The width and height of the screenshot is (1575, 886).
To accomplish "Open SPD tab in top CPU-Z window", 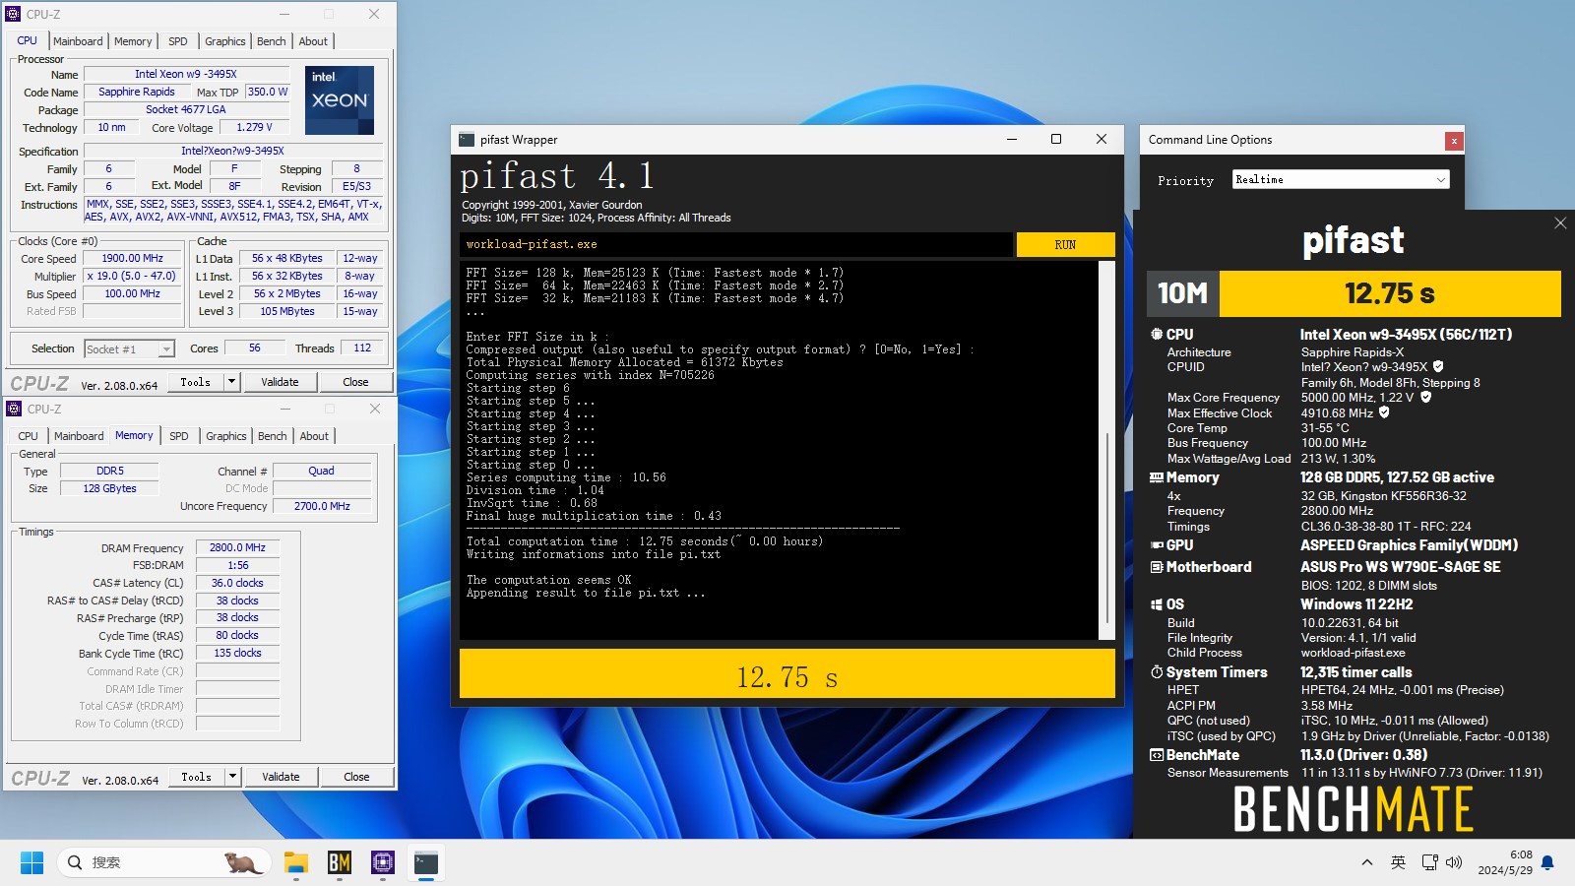I will pos(178,41).
